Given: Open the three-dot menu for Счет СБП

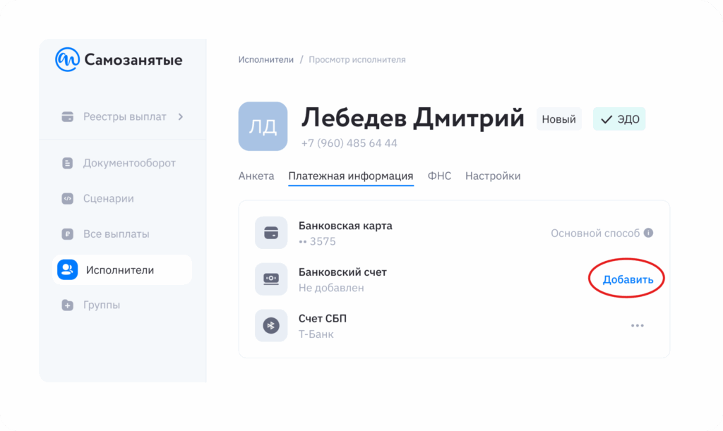Looking at the screenshot, I should coord(638,326).
